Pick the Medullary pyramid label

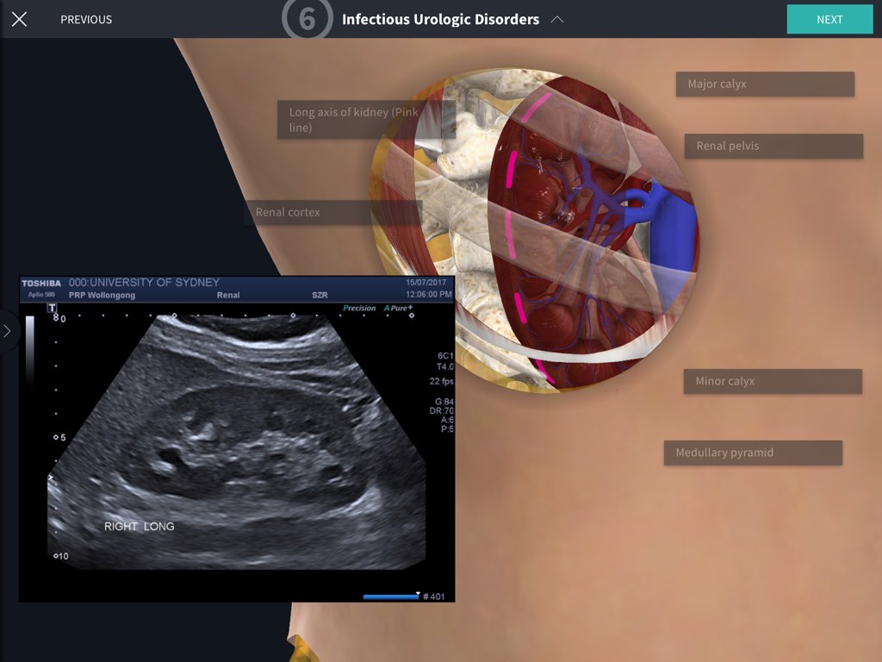point(752,453)
